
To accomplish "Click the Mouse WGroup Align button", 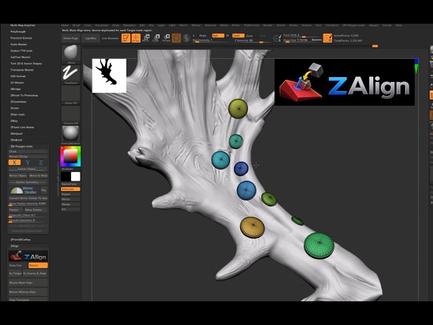I will pos(28,292).
